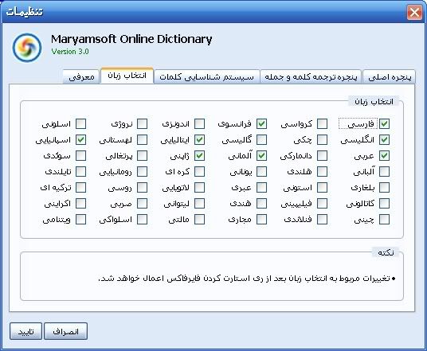
Task: Check the بلغاری (Bulgarian) checkbox
Action: (x=384, y=188)
